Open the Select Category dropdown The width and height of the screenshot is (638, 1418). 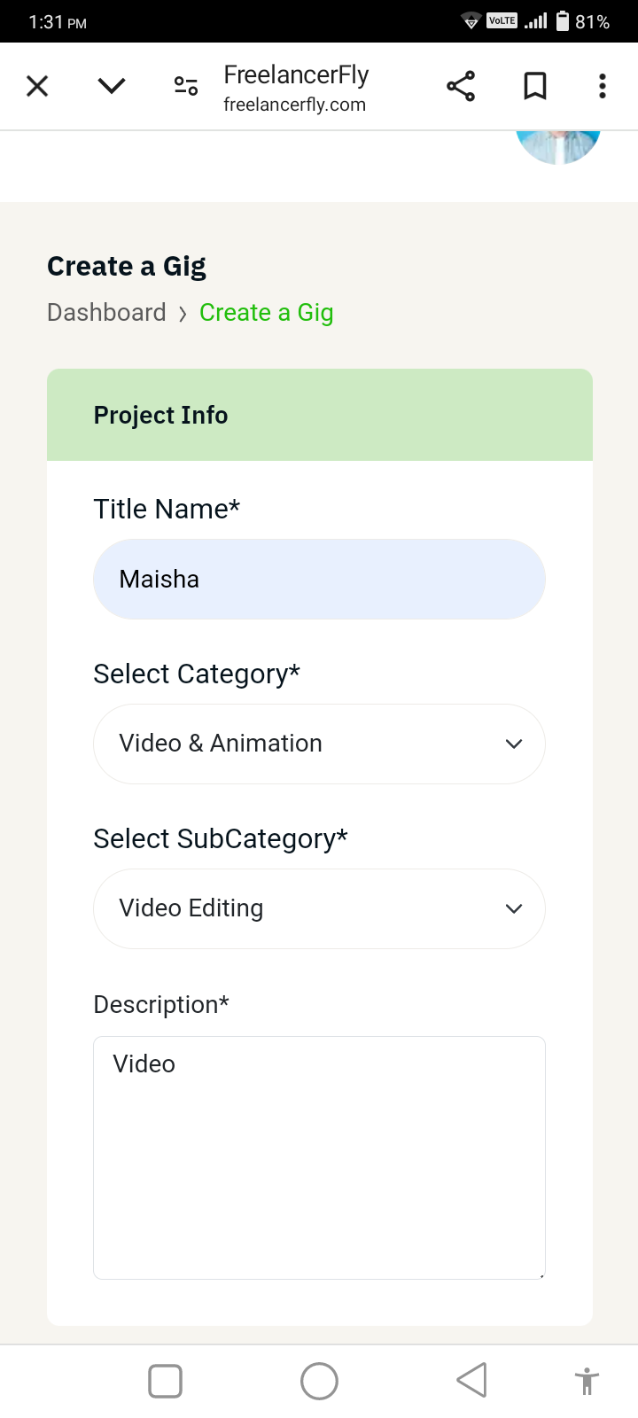319,744
